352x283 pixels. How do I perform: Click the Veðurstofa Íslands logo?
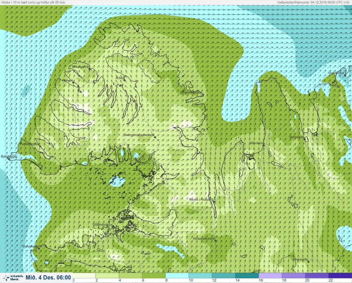[12, 278]
